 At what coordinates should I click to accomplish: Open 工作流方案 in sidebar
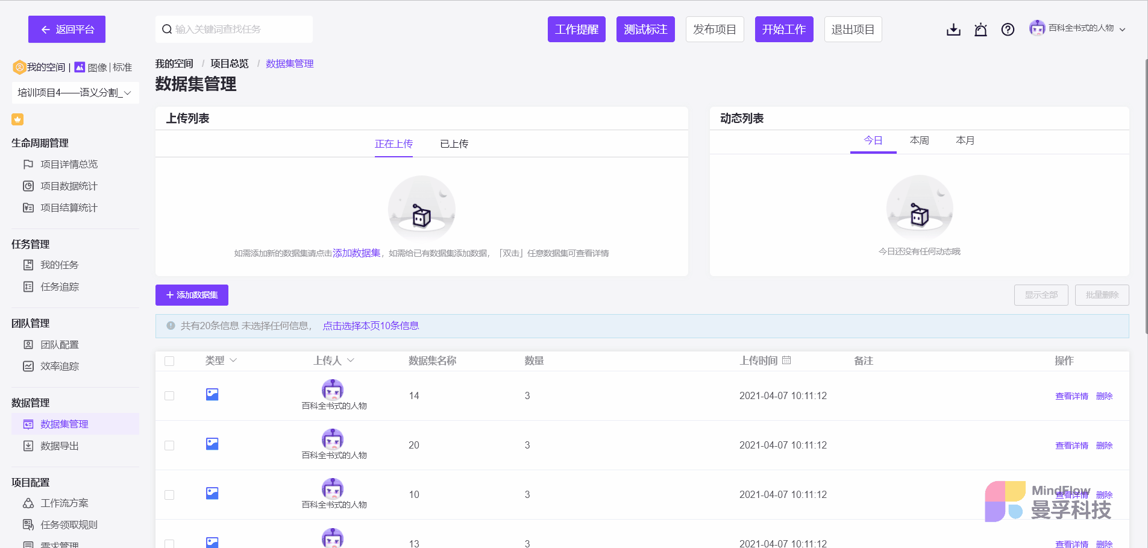(64, 503)
